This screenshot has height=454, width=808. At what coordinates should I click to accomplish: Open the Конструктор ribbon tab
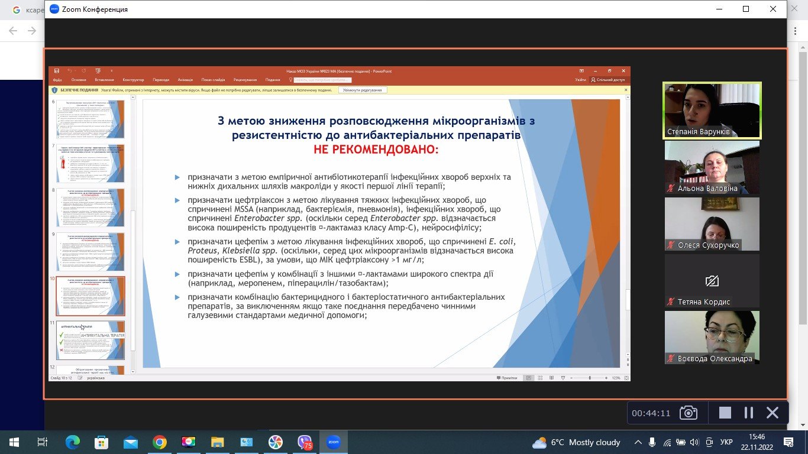click(x=133, y=80)
